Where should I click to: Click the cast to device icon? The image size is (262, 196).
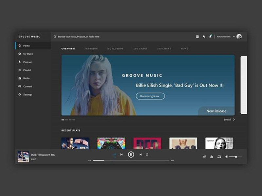point(219,157)
